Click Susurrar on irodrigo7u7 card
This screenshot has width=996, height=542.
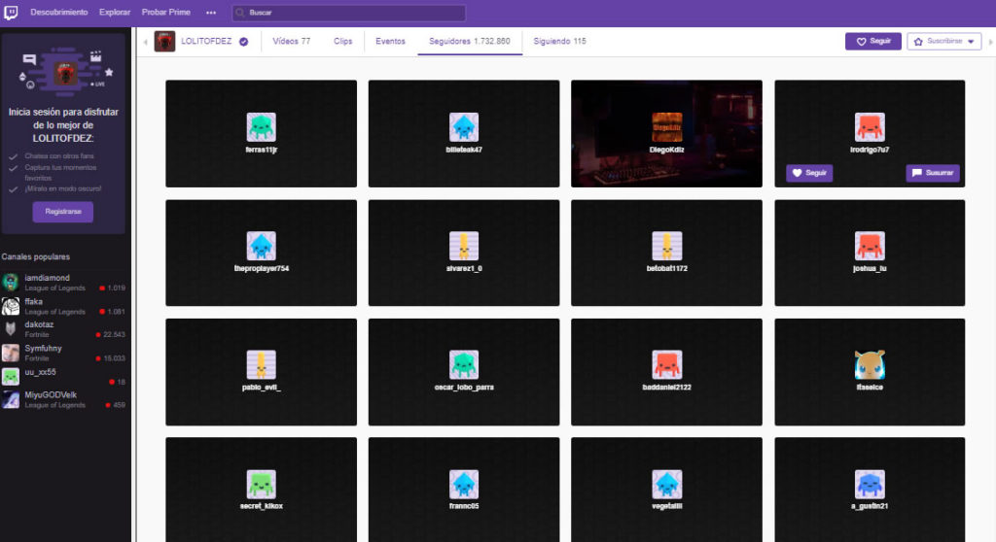[x=933, y=173]
